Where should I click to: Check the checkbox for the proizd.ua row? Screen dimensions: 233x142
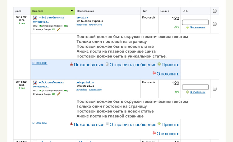(214, 24)
